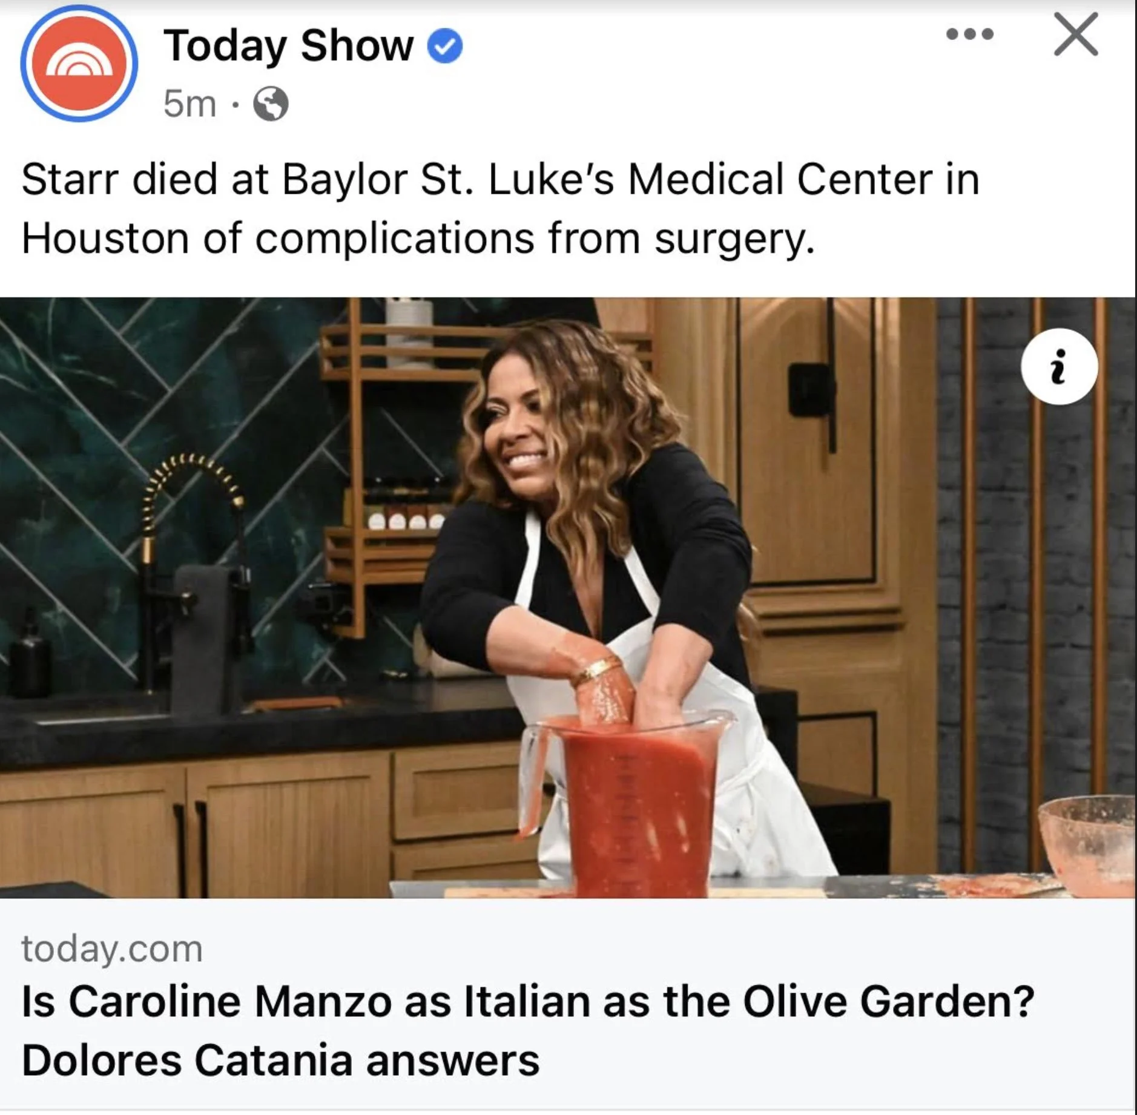The image size is (1137, 1115).
Task: Click the 'Dolores Catania answers' headline line
Action: click(280, 1061)
